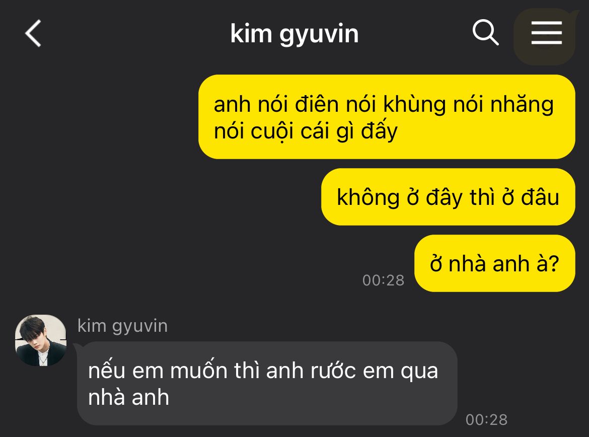Select the sender name above the gray message
Screen dimensions: 589x437
(x=122, y=326)
